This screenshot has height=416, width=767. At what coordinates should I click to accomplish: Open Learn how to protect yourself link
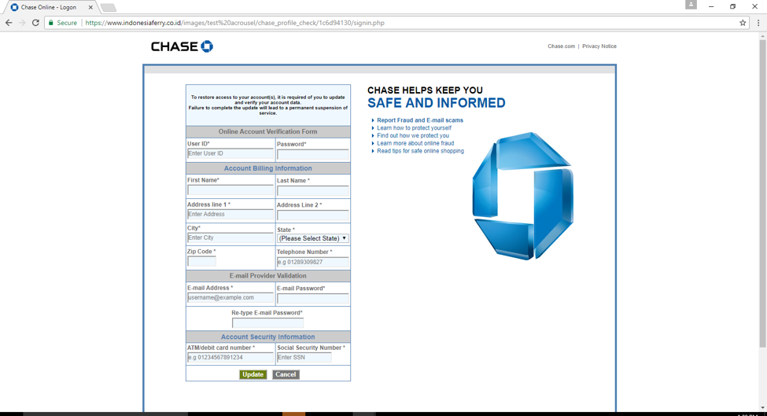point(414,128)
